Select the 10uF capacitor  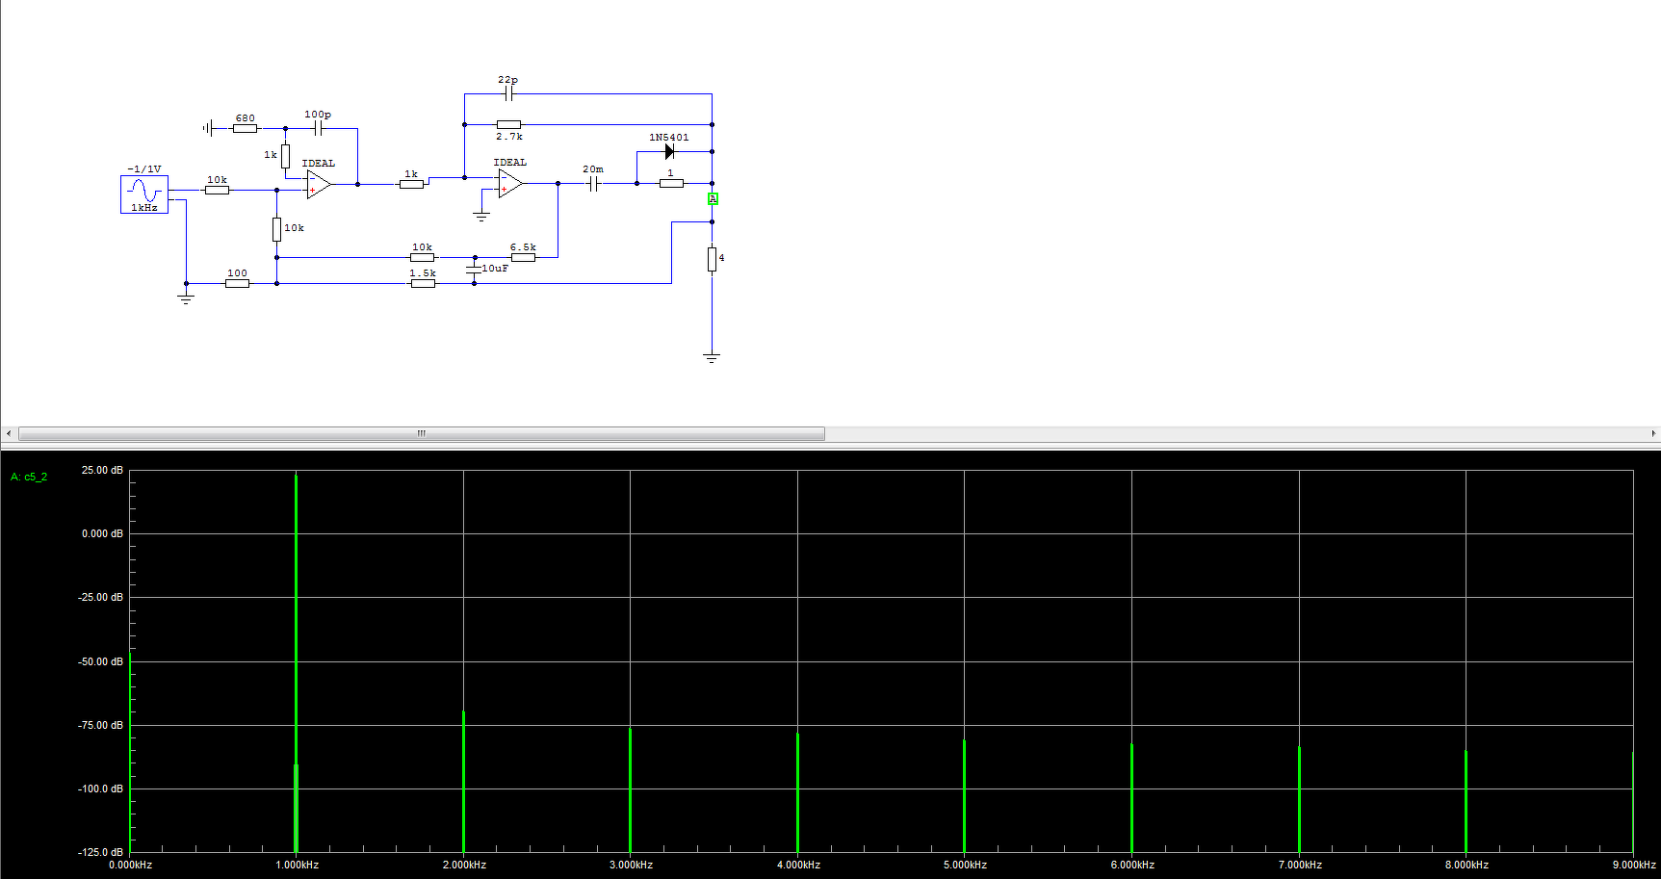(x=474, y=271)
